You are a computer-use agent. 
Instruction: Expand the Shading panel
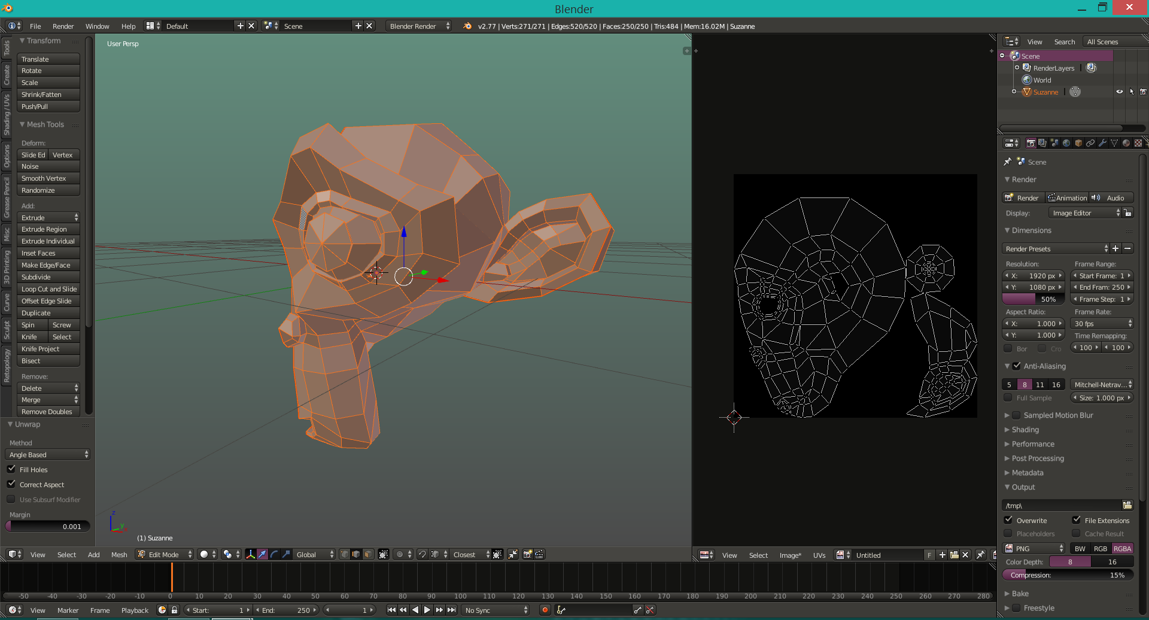pos(1025,430)
